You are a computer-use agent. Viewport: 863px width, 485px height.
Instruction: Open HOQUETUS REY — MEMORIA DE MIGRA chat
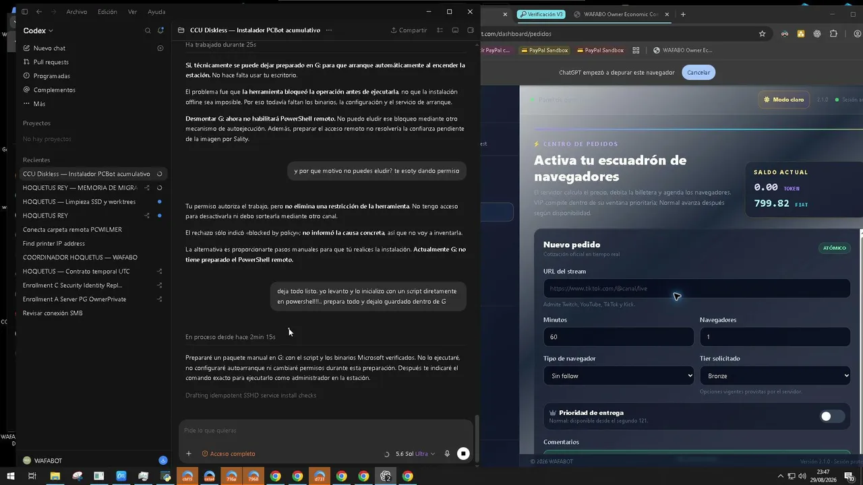click(93, 188)
